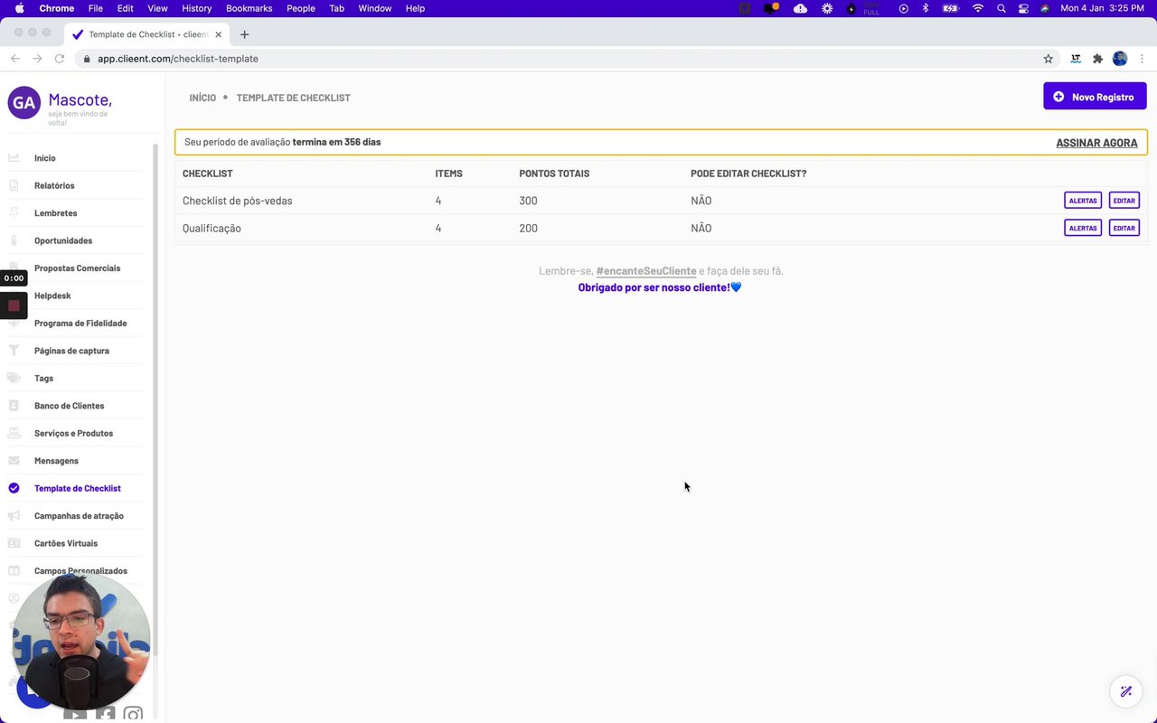This screenshot has height=723, width=1157.
Task: Click the menu bar clock 'Mon 4 Jan 3:25 PM'
Action: (x=1102, y=8)
